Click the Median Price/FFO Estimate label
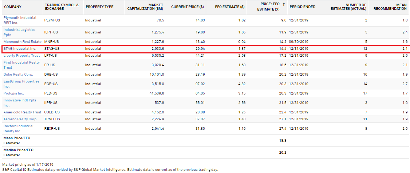The height and width of the screenshot is (173, 410). (18, 153)
